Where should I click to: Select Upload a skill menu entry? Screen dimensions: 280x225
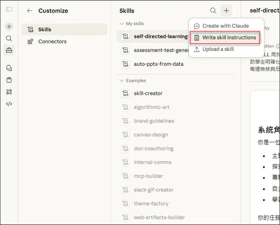click(x=218, y=49)
